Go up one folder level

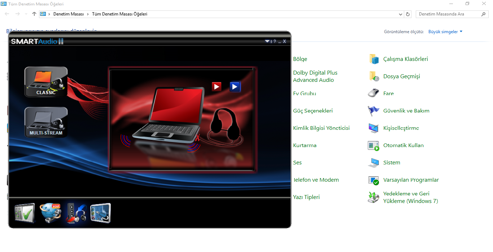click(x=34, y=14)
